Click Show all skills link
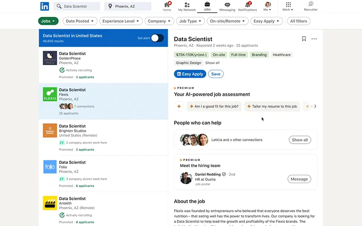 [x=212, y=63]
